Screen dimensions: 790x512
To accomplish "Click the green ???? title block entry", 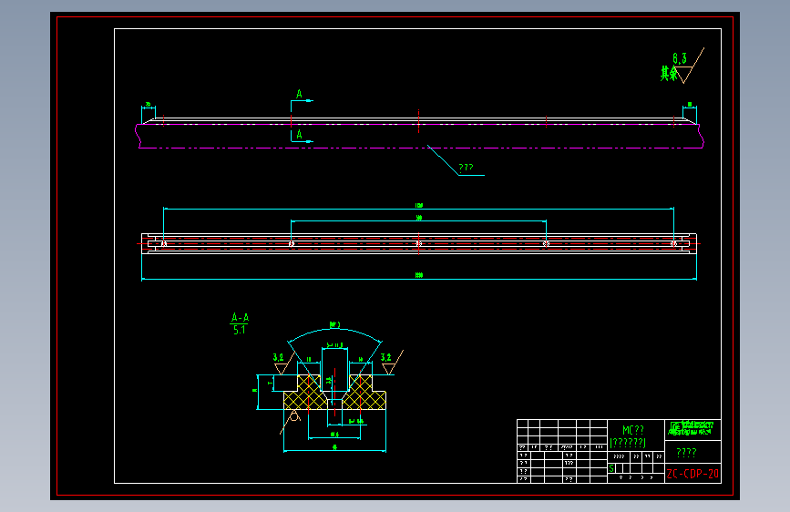I will pos(686,453).
